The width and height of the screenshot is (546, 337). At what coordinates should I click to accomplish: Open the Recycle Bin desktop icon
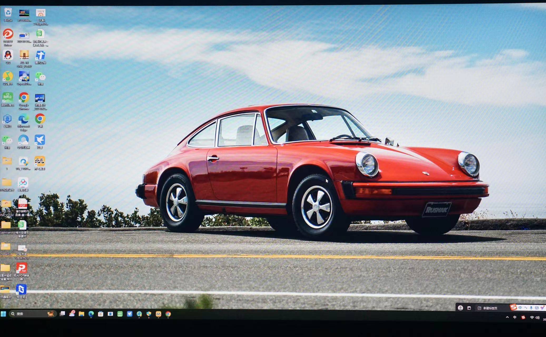8,13
